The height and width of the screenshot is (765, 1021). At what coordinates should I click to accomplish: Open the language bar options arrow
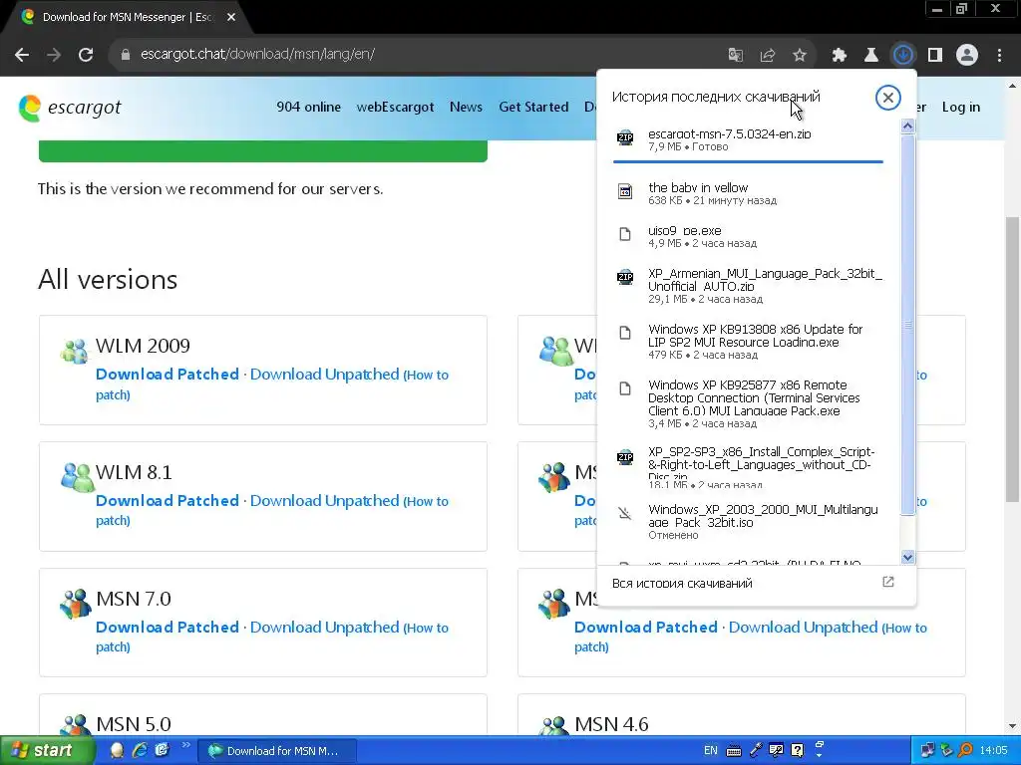tap(820, 755)
